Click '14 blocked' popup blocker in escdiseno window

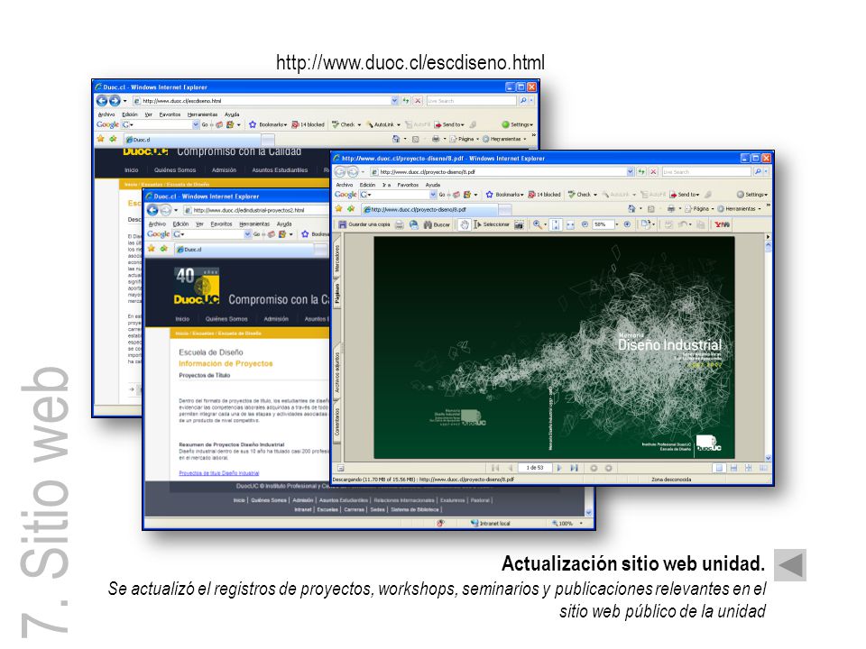click(x=309, y=124)
